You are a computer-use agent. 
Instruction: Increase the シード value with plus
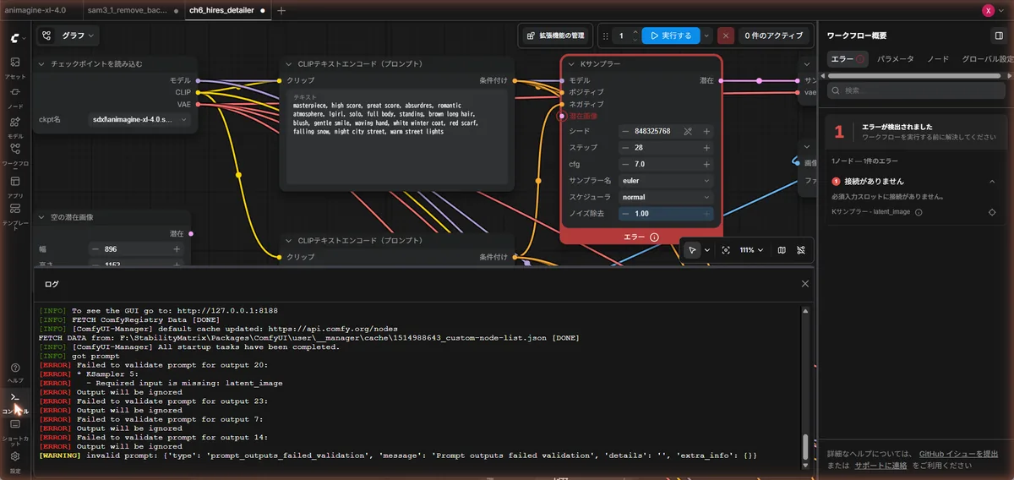click(x=706, y=131)
